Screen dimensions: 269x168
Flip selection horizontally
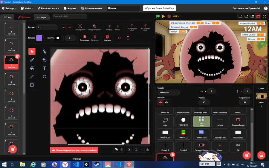tap(119, 38)
